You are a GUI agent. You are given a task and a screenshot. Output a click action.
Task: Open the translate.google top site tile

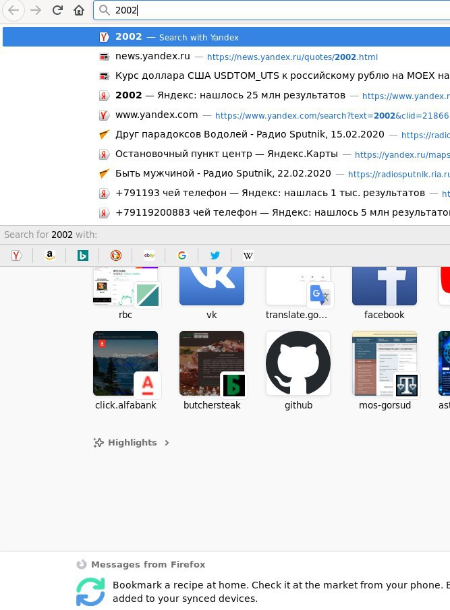pos(298,293)
